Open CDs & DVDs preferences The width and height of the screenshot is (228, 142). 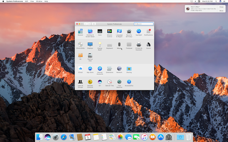click(80, 45)
